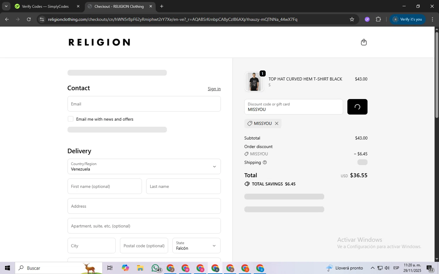Screen dimensions: 439x274
Task: Open the tab search dropdown arrow
Action: (6, 6)
